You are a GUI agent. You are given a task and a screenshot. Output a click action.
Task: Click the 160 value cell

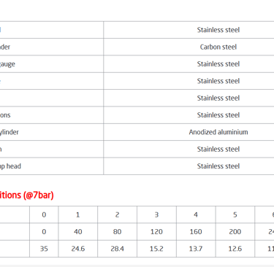[196, 232]
